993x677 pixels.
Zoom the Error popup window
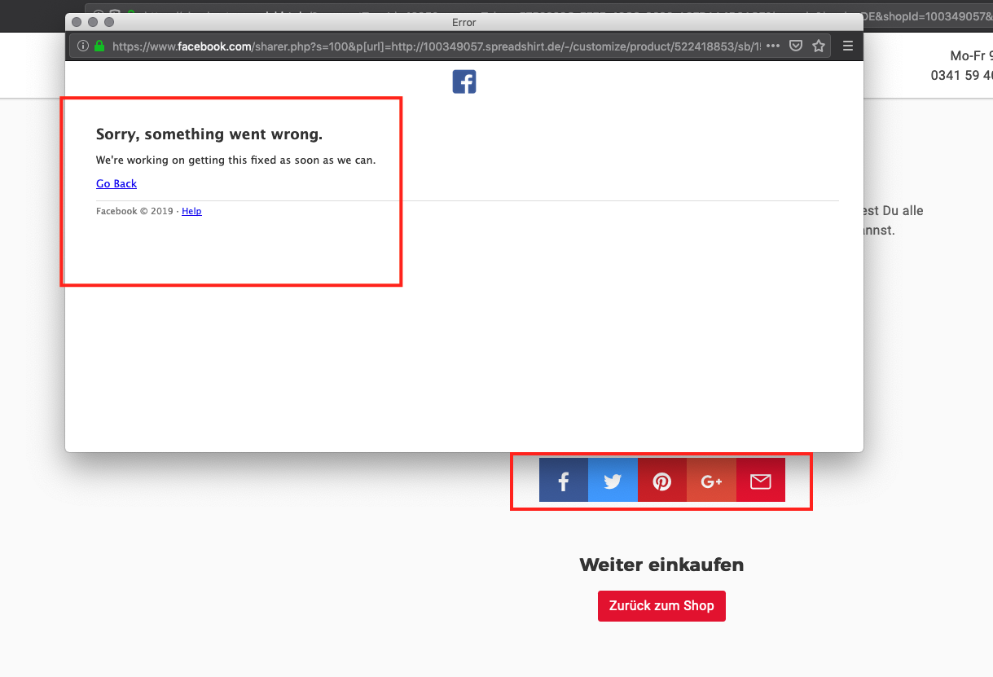[108, 22]
